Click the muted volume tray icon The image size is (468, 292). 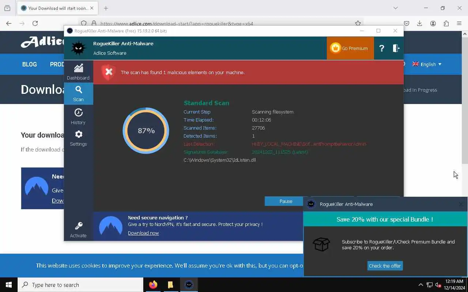(438, 285)
